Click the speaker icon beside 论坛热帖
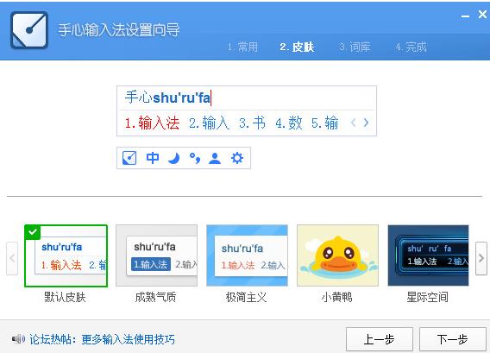Screen dimensions: 490x353 pos(18,339)
